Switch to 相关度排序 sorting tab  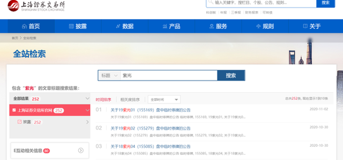click(x=130, y=100)
